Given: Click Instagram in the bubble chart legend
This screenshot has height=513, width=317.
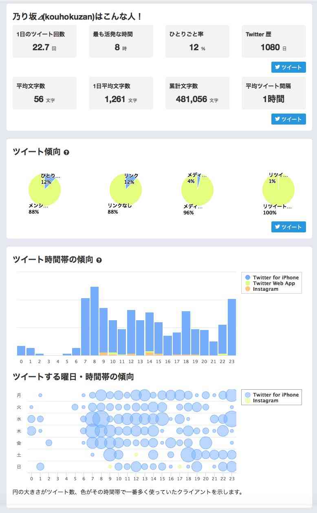Looking at the screenshot, I should (265, 401).
